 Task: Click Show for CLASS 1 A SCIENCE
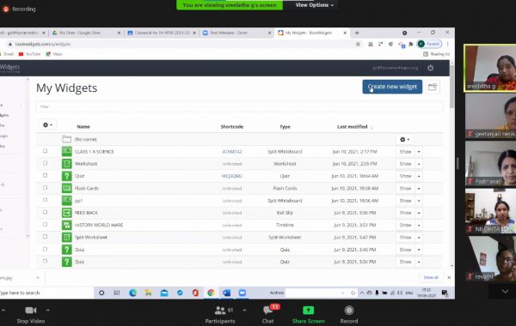(x=405, y=152)
